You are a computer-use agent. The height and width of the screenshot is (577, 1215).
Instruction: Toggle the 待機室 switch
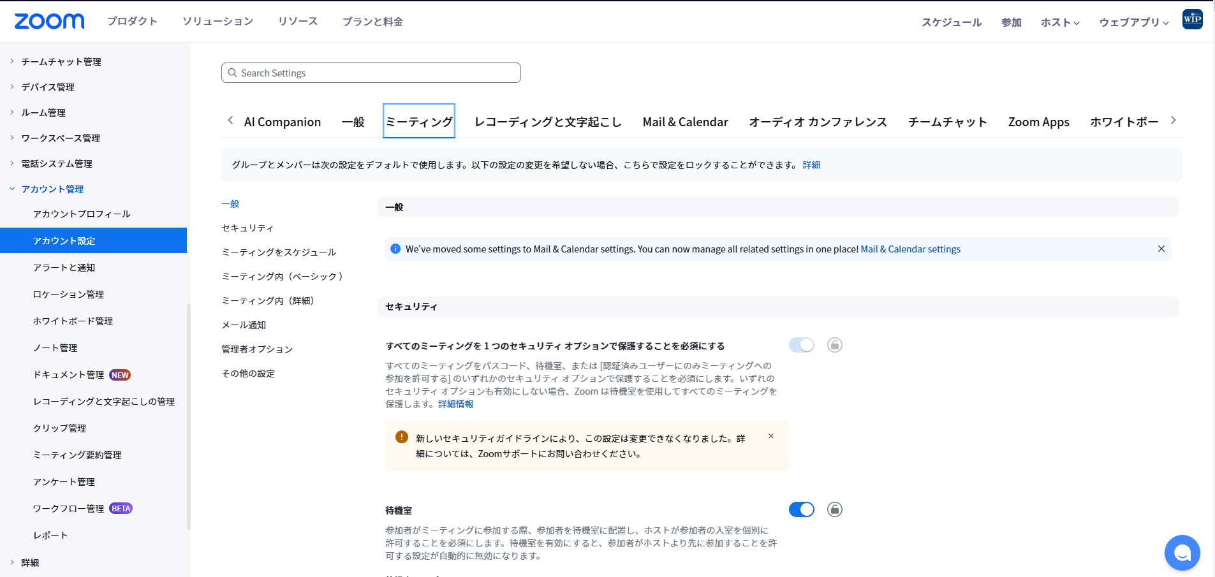pos(801,509)
